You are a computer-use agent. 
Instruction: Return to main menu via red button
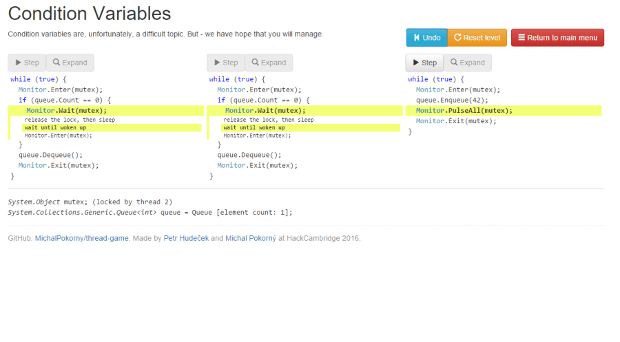pos(557,38)
